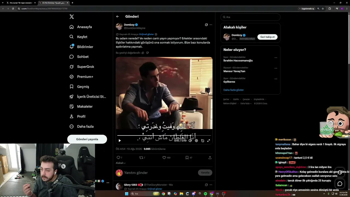This screenshot has height=197, width=350.
Task: Open options for İbrahim Hacıosmanoğlu trend
Action: 276,58
